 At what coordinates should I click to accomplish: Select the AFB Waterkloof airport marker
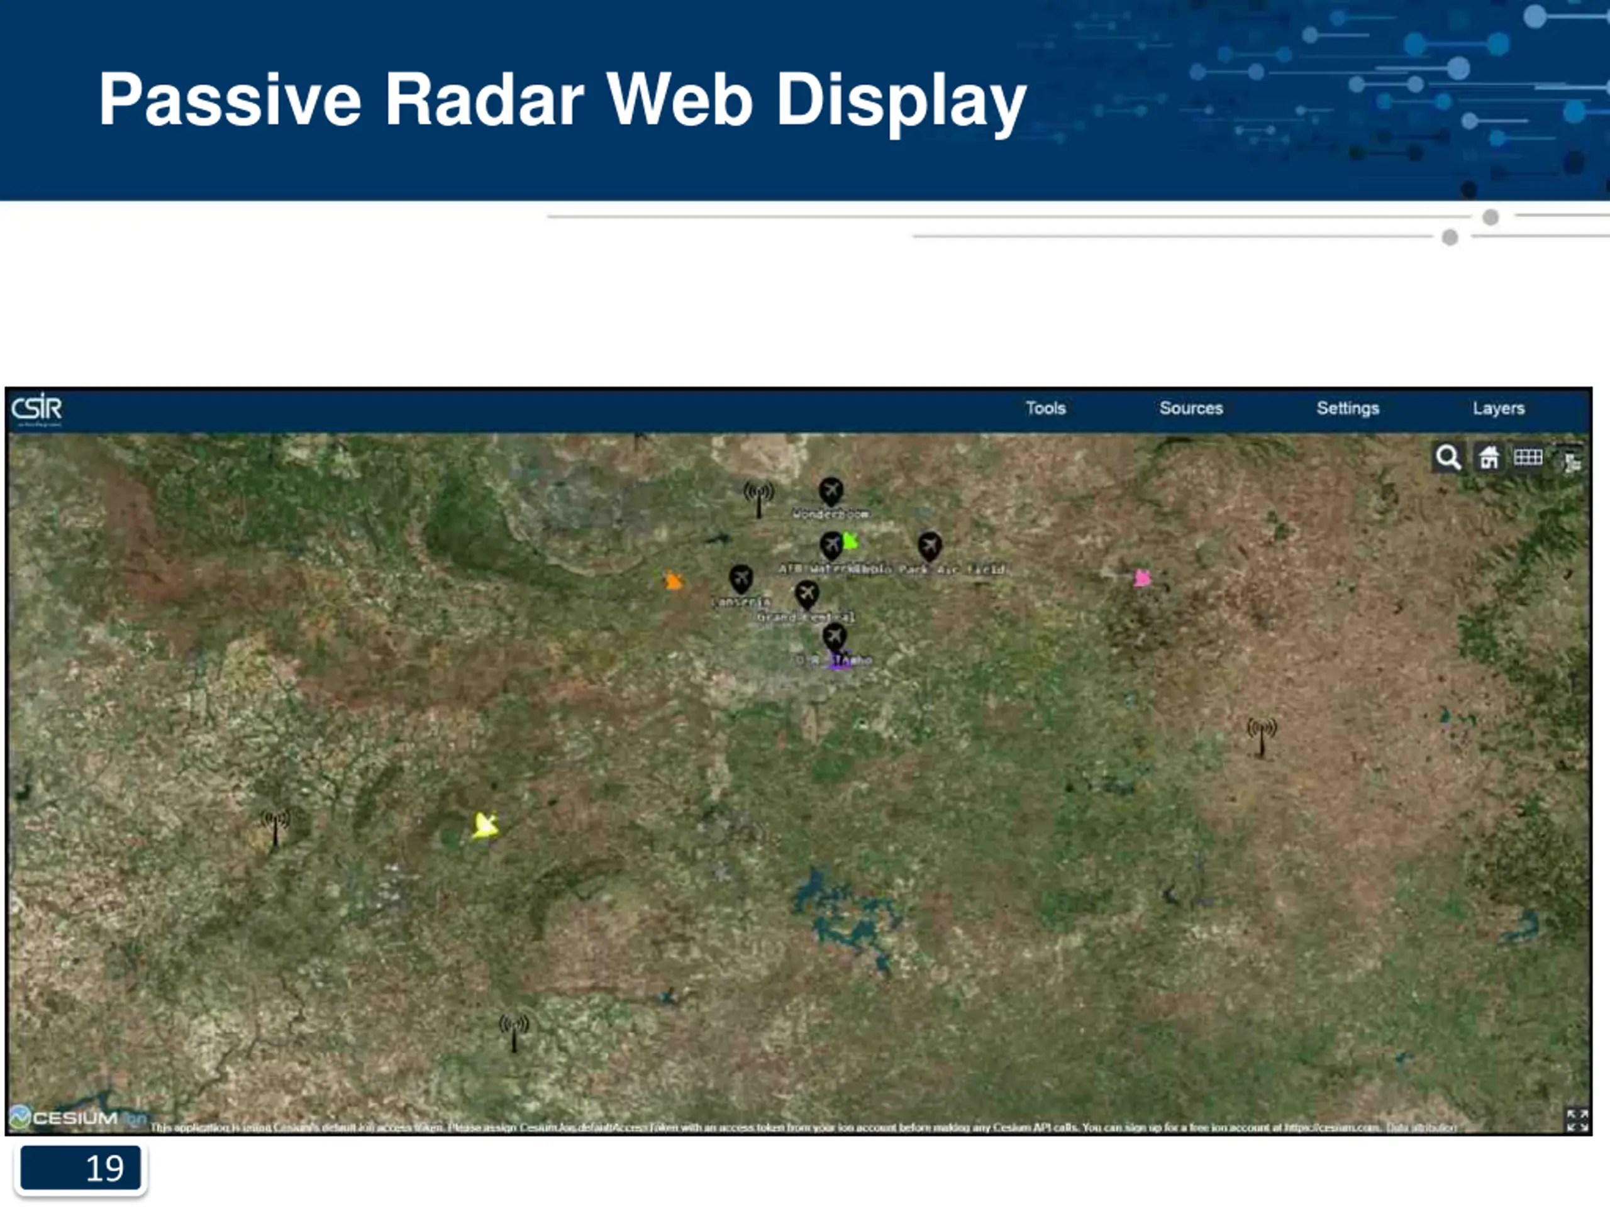point(831,546)
